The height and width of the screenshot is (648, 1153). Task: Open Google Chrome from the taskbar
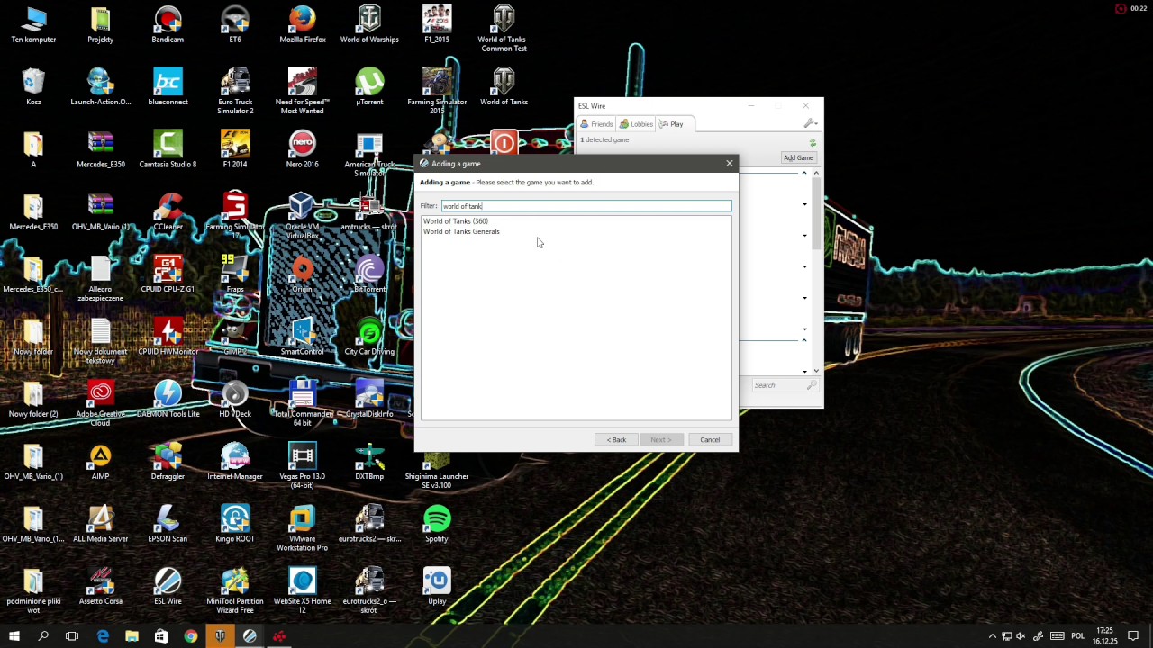tap(190, 636)
